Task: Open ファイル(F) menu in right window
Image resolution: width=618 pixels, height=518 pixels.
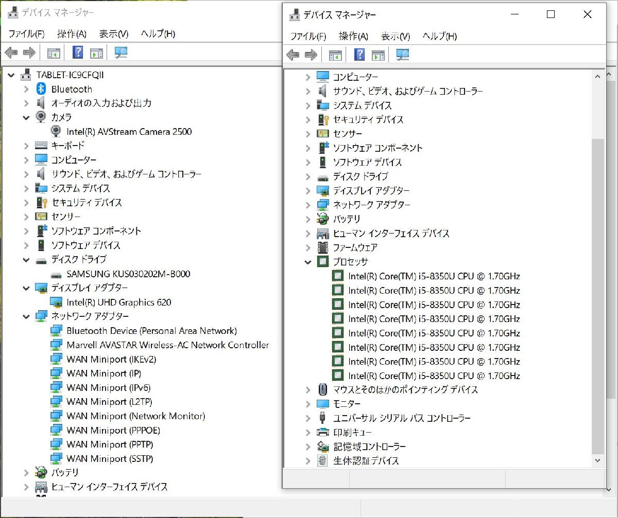Action: coord(308,37)
